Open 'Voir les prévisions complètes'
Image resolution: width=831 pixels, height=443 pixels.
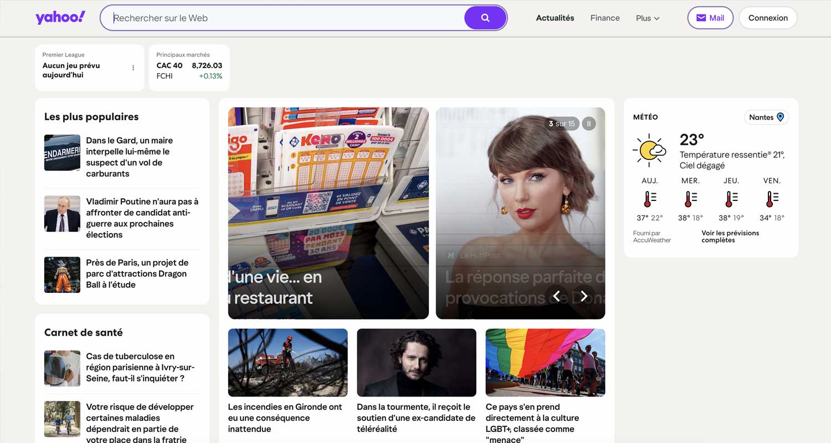tap(730, 236)
